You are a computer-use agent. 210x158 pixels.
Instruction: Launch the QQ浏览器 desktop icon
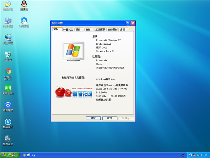pos(24,22)
